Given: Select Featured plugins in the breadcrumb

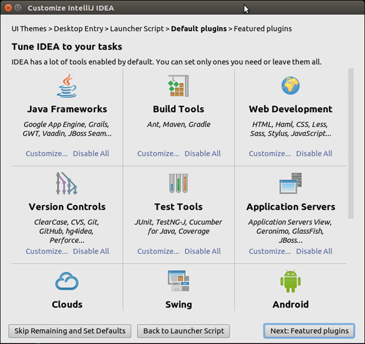Looking at the screenshot, I should (x=263, y=28).
